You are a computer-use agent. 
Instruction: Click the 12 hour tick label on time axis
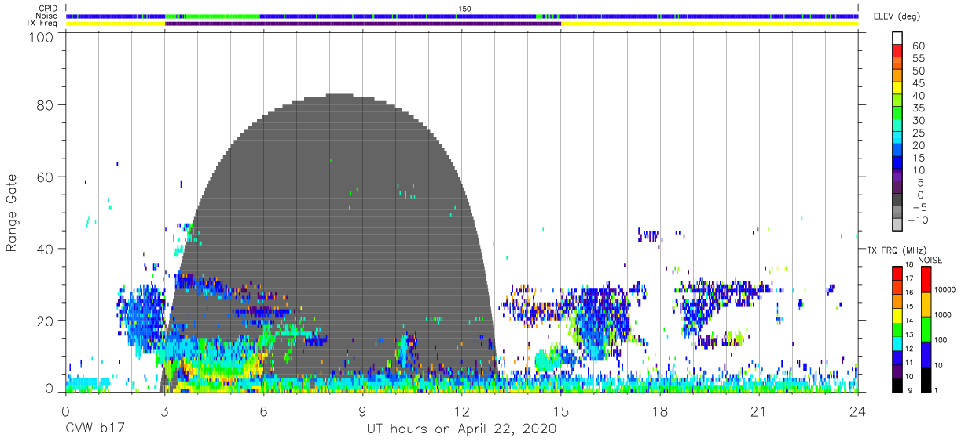point(462,411)
